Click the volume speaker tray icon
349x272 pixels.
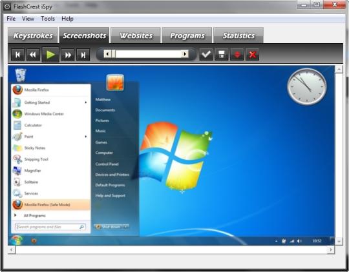299,241
